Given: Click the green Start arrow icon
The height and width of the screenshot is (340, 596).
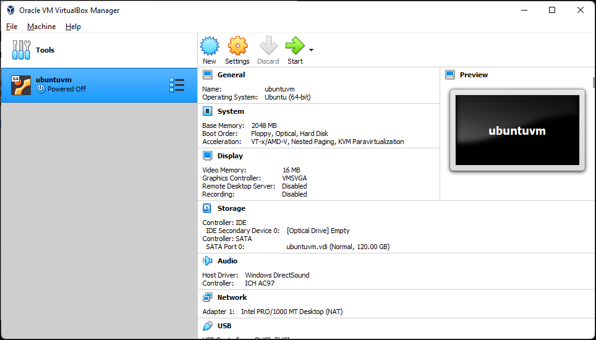Looking at the screenshot, I should [295, 47].
